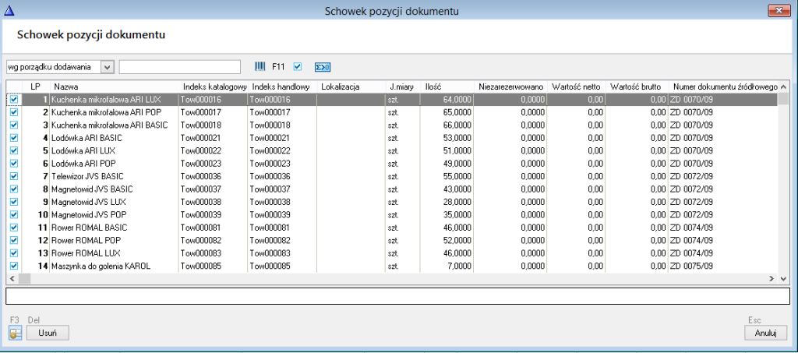Click the Indeks katalogowy column header

tap(213, 86)
